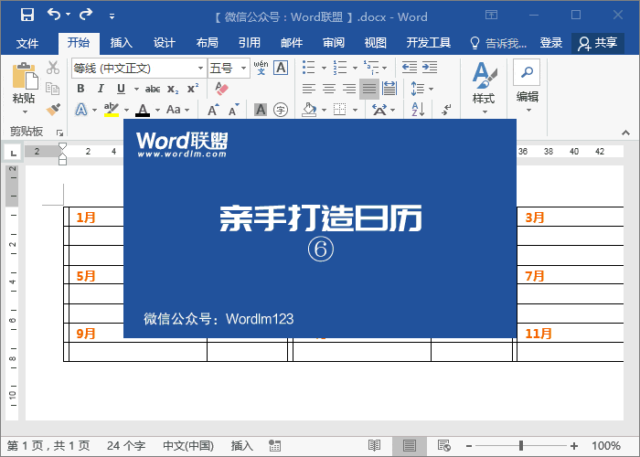Toggle strikethrough abc formatting

coord(153,89)
